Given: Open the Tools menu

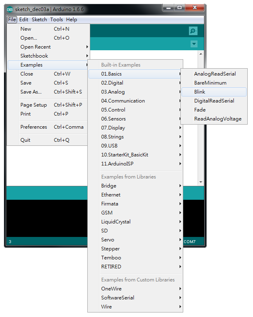Looking at the screenshot, I should [x=56, y=20].
